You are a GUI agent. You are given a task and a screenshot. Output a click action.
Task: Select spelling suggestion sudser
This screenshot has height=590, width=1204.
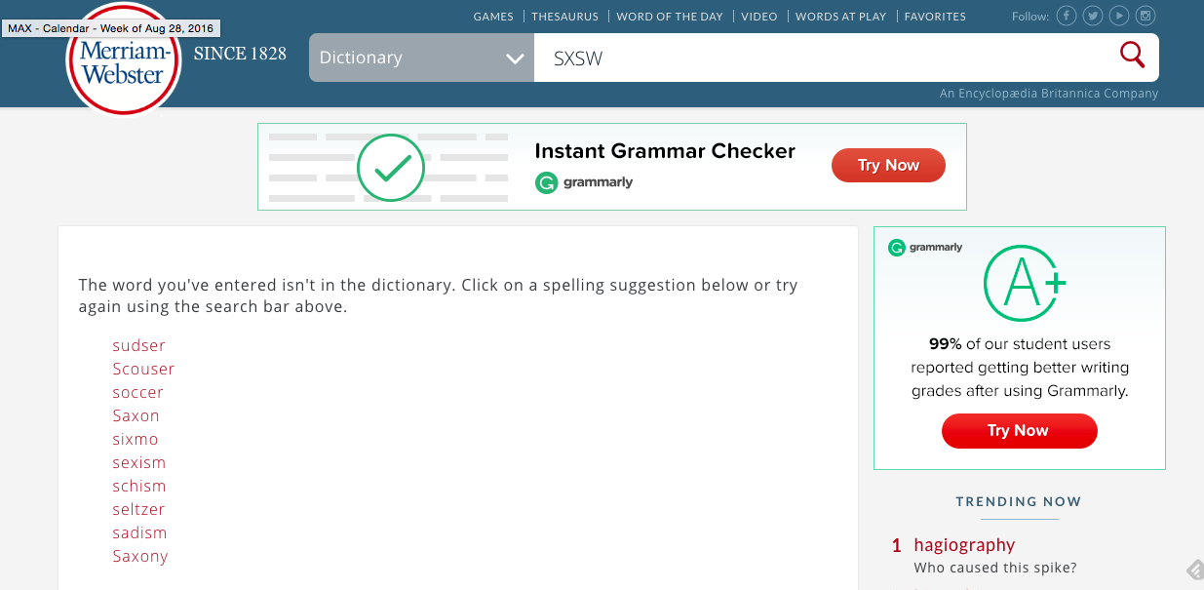(x=138, y=345)
